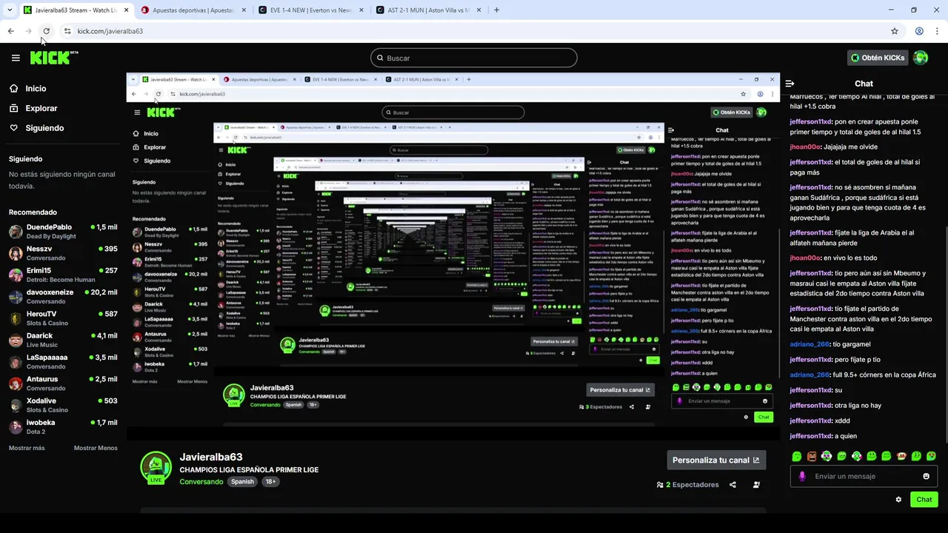Click username adriano_266 on the 'tío gargamel' message
The width and height of the screenshot is (948, 533).
pyautogui.click(x=810, y=344)
